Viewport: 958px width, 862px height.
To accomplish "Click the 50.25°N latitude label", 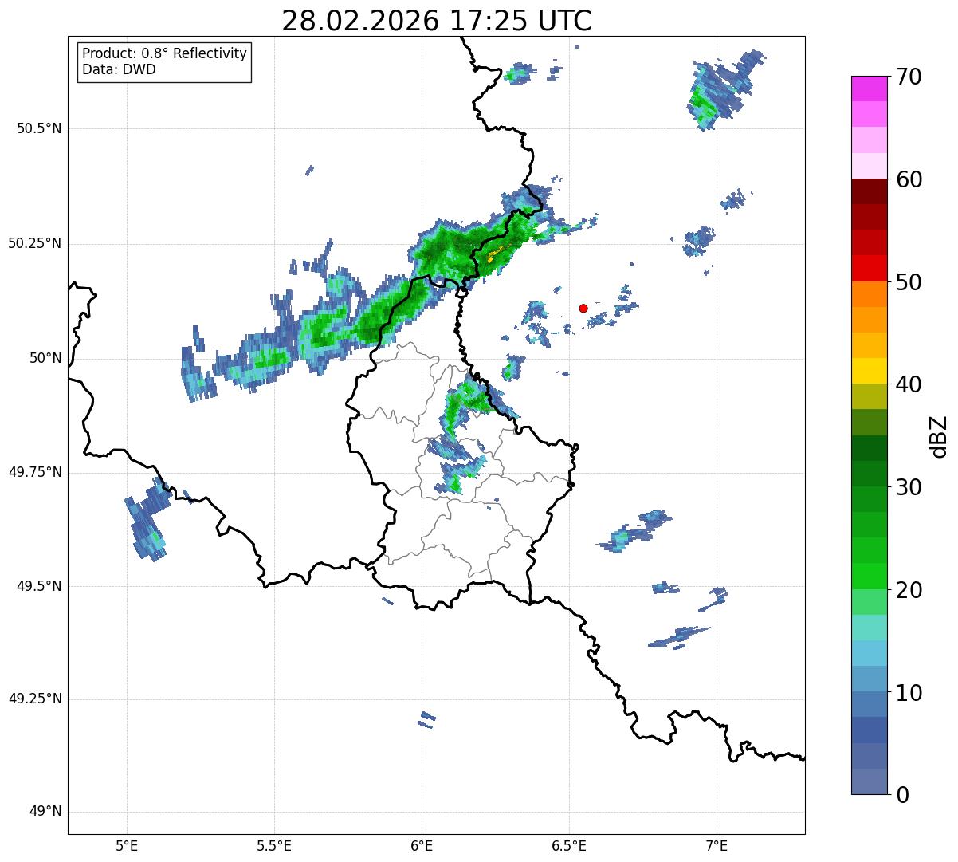I will tap(35, 243).
